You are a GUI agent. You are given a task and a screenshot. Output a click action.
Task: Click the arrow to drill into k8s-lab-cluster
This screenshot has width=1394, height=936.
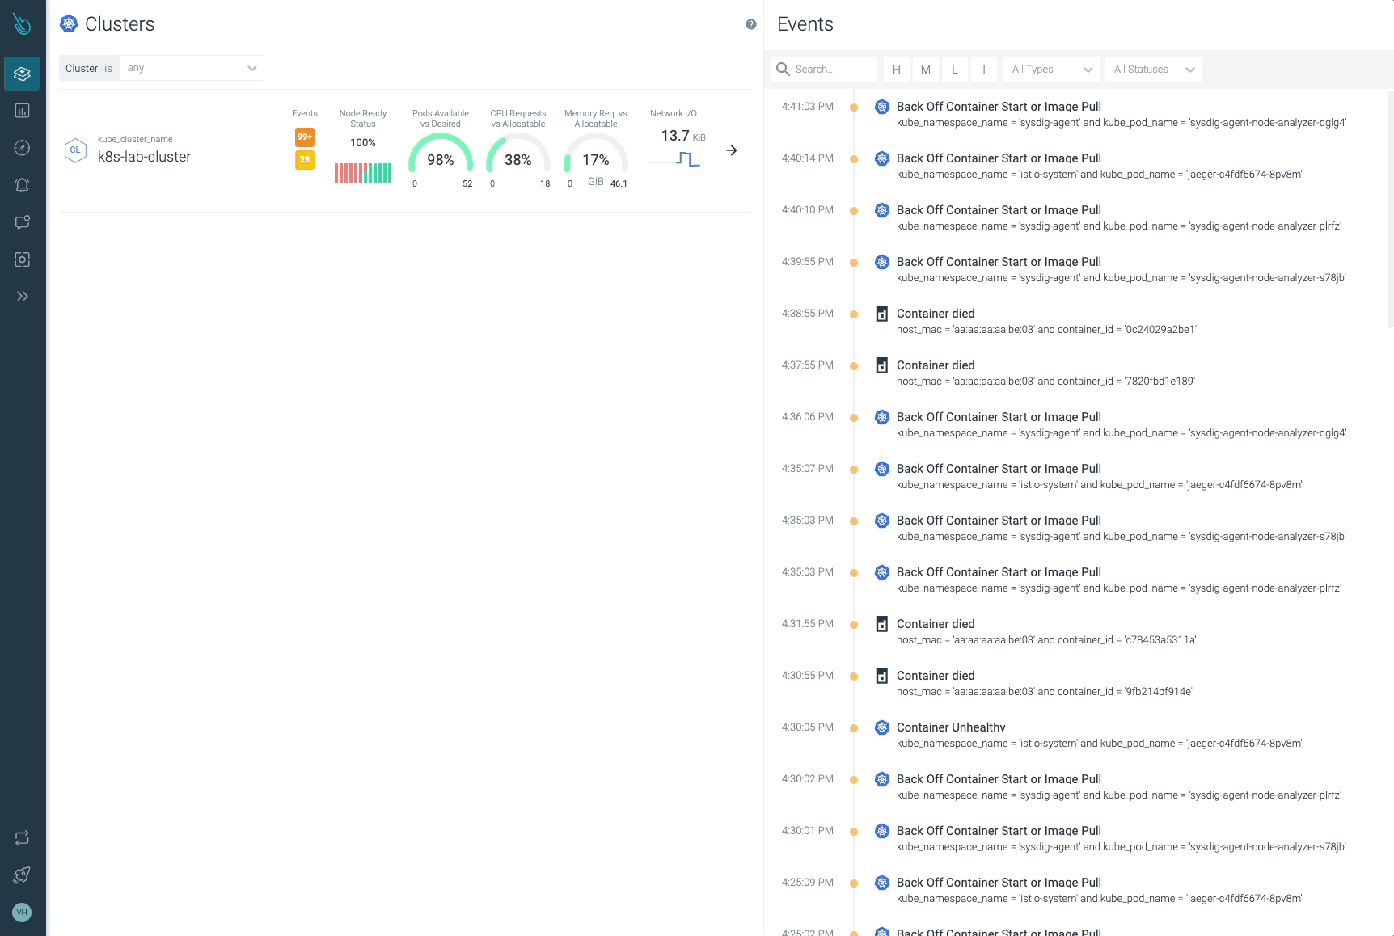coord(732,150)
